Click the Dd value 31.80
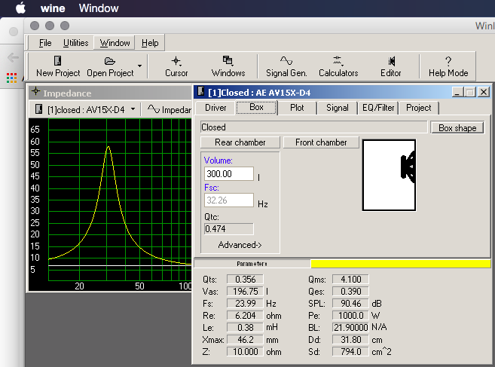The image size is (495, 367). (350, 340)
